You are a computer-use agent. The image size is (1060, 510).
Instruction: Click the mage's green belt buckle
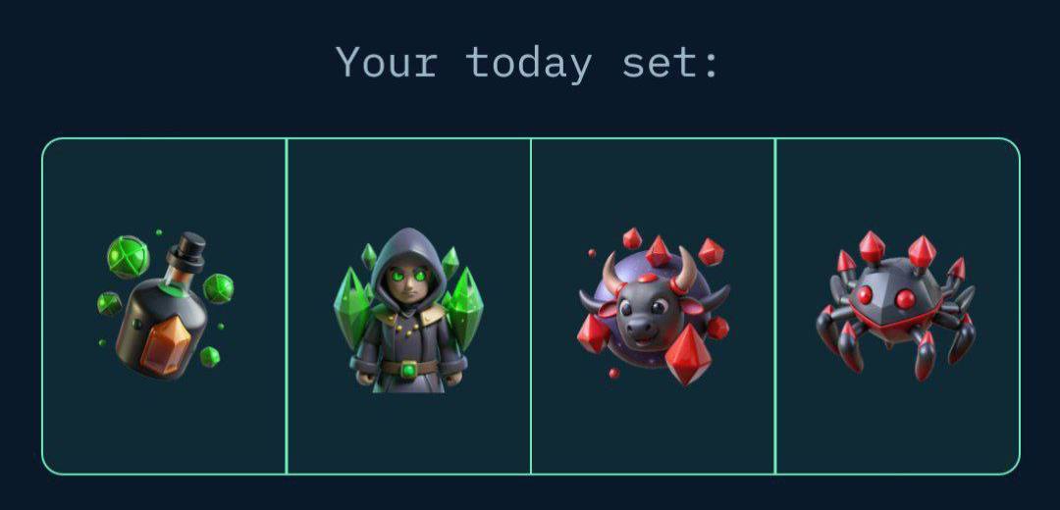pyautogui.click(x=407, y=370)
